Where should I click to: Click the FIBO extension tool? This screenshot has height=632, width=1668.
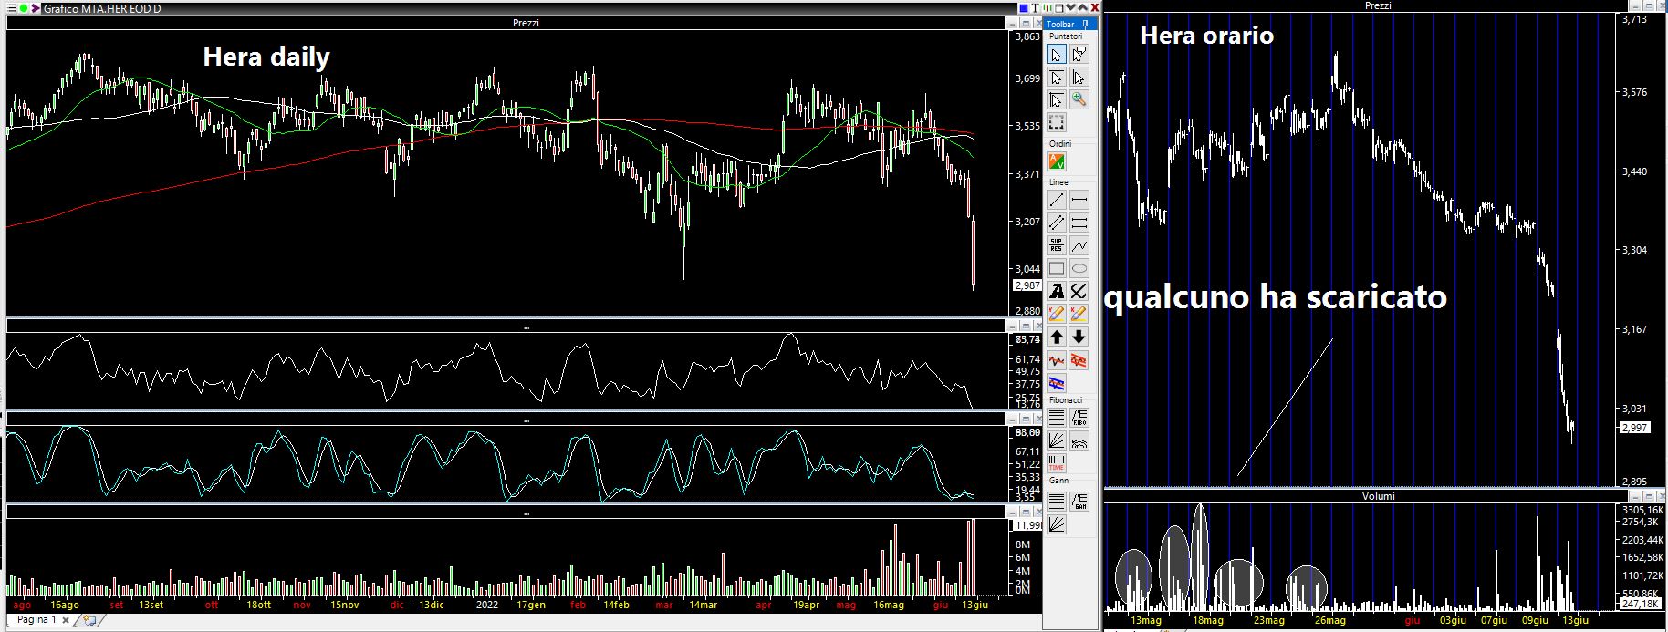tap(1079, 418)
